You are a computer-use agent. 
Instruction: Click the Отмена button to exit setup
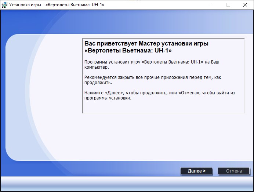click(233, 171)
